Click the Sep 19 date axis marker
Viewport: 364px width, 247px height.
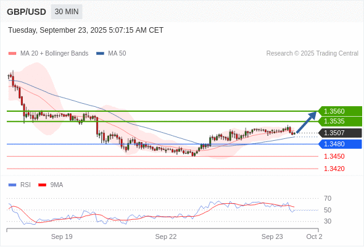62,237
